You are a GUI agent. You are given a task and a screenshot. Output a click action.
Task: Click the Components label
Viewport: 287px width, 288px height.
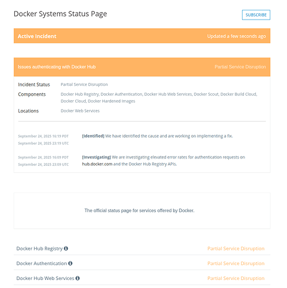[32, 94]
